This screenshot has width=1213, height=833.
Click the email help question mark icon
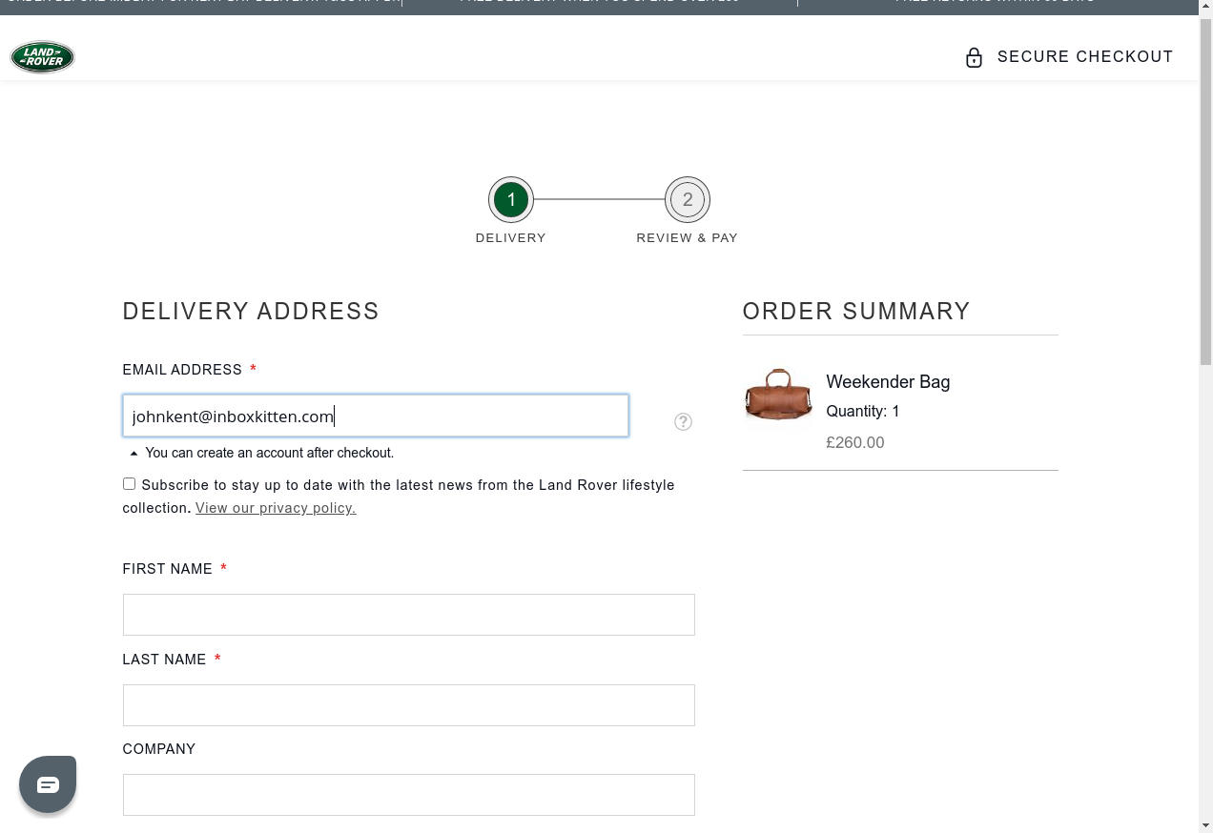(683, 421)
